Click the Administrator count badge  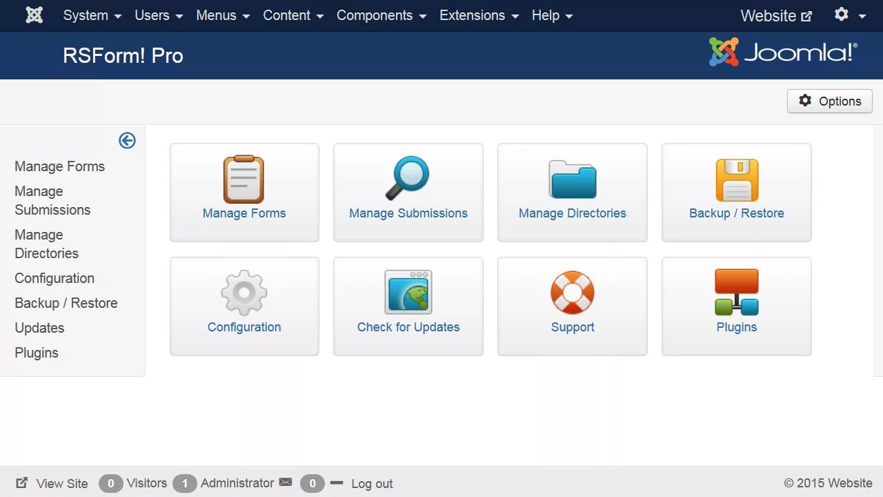click(x=185, y=483)
